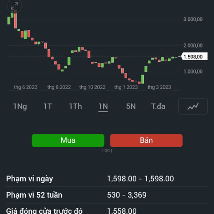Click the QC ad label
The height and width of the screenshot is (214, 214).
[x=107, y=151]
